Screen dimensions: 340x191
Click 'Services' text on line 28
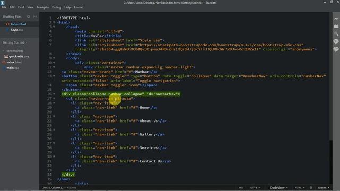(x=149, y=148)
